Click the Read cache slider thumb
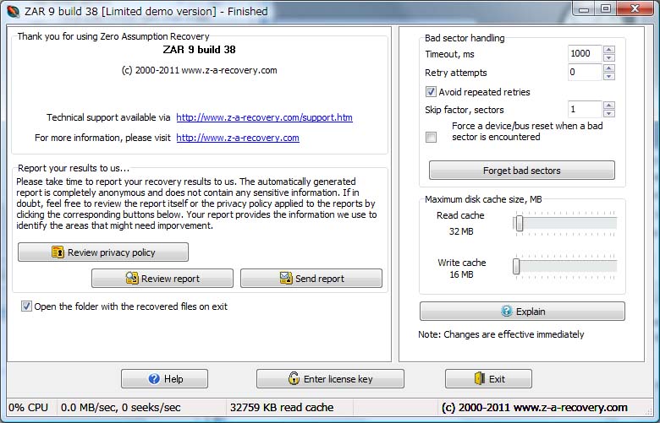The image size is (660, 423). 520,223
